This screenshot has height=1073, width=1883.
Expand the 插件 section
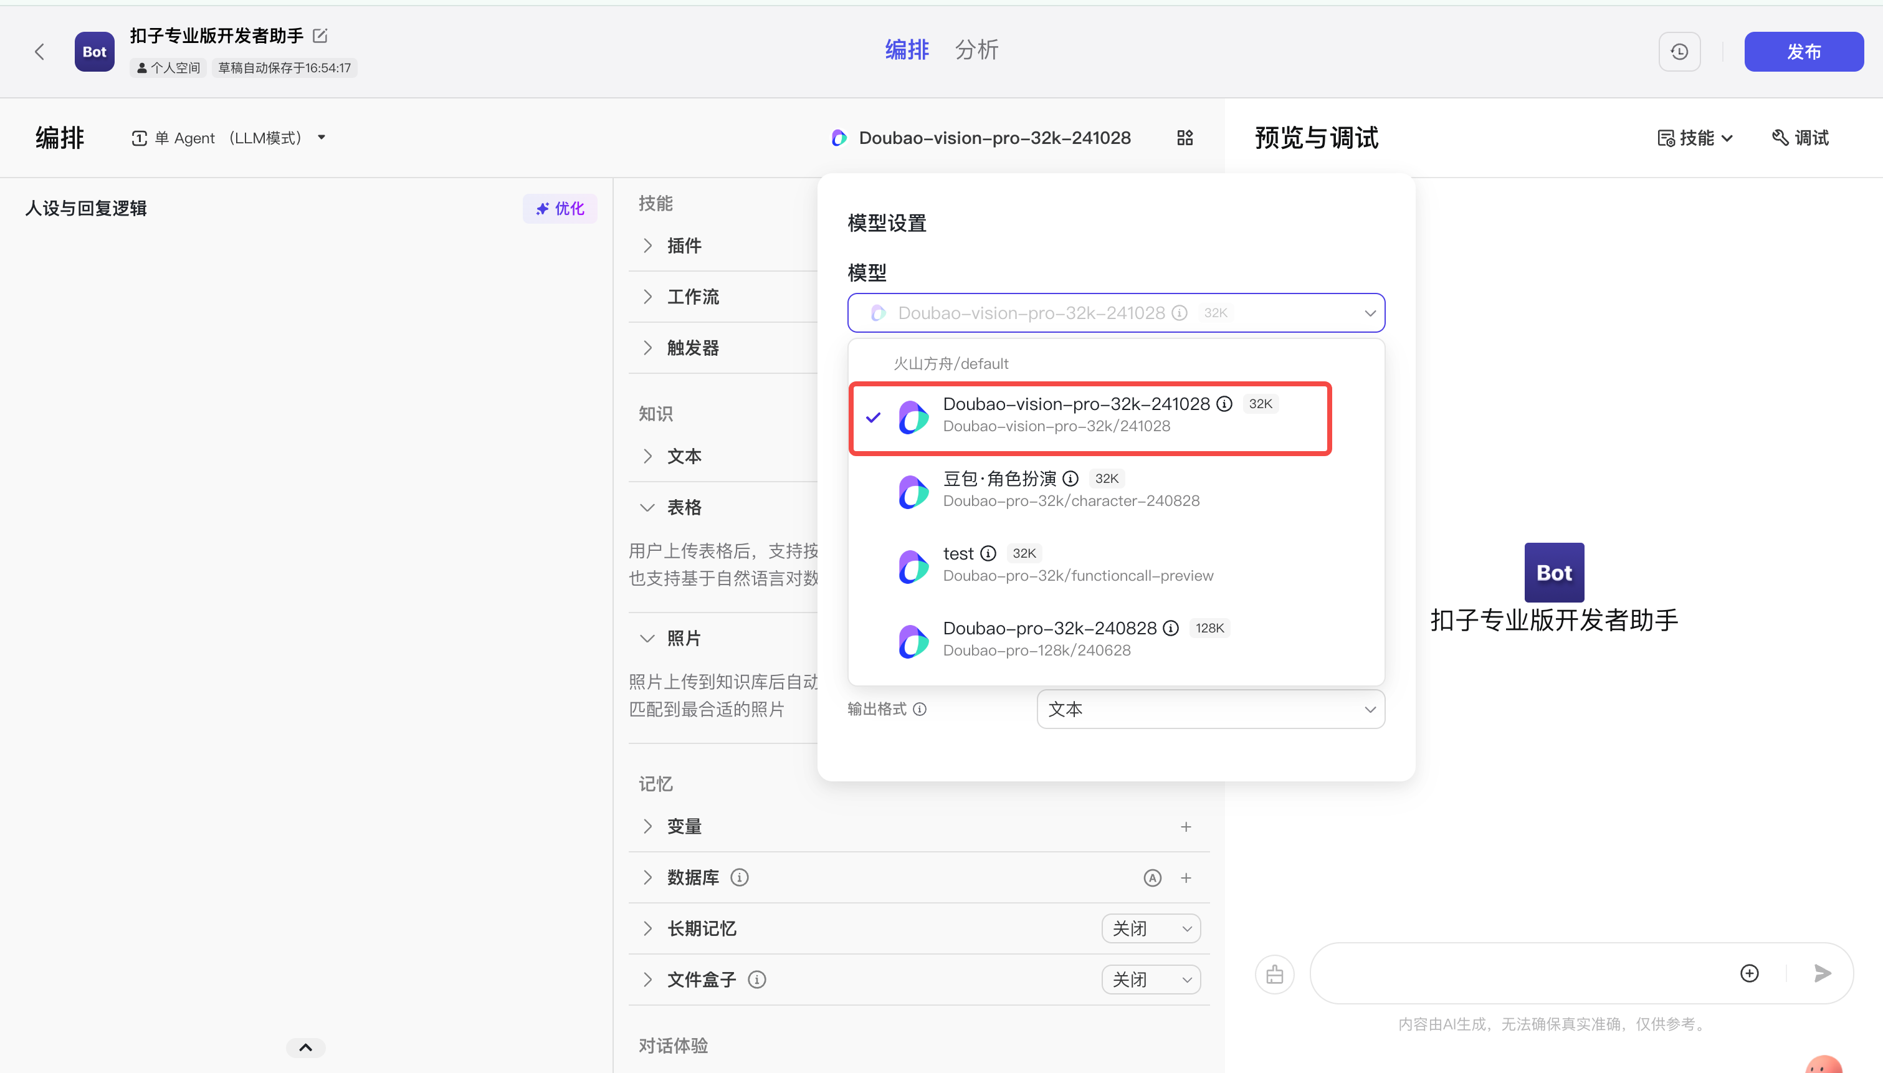684,246
